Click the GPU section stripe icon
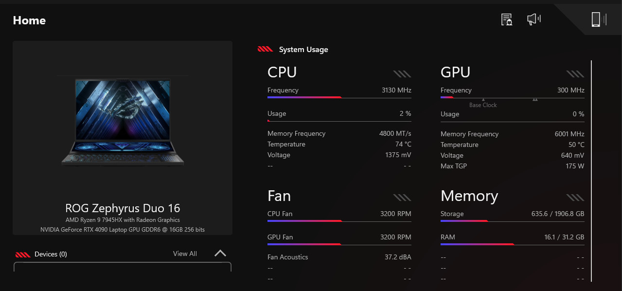Viewport: 622px width, 291px height. coord(575,74)
